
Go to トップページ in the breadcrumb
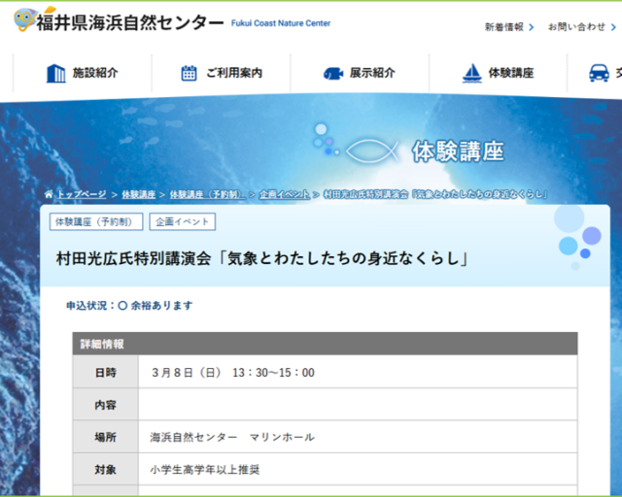point(82,194)
